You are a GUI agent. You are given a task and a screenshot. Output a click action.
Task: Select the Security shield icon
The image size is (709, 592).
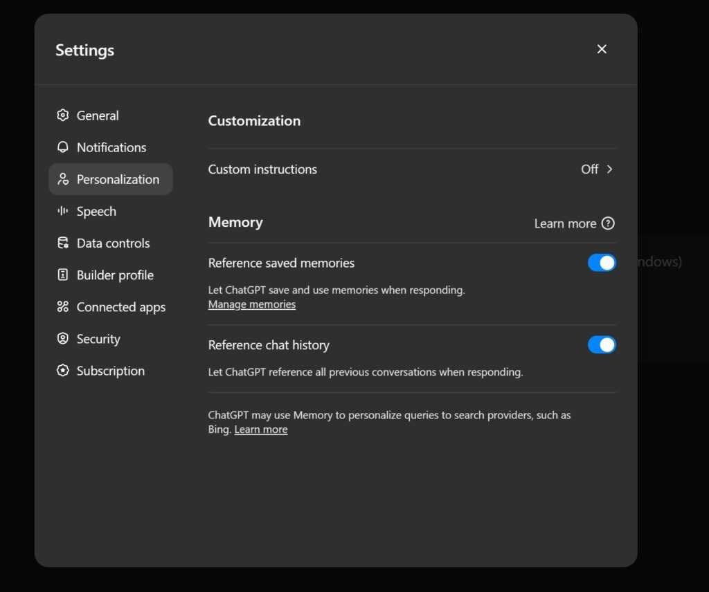(63, 339)
